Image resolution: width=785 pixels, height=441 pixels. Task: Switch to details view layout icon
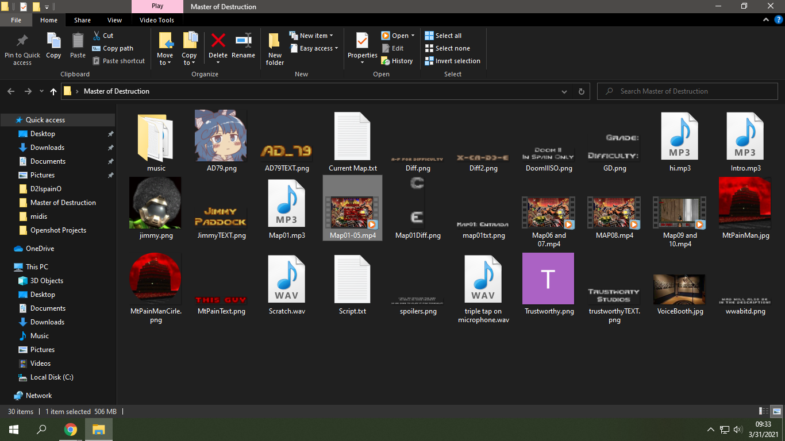tap(764, 411)
